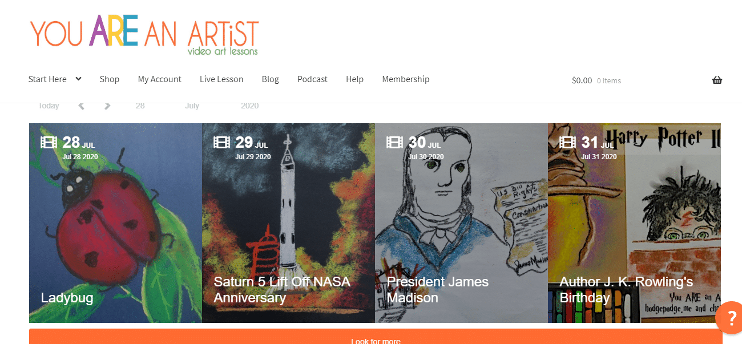Click the film icon on Jul 28
The image size is (742, 344).
49,142
